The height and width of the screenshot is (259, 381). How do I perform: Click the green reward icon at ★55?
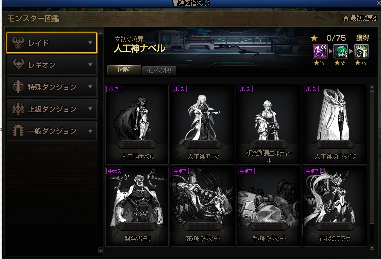point(340,52)
